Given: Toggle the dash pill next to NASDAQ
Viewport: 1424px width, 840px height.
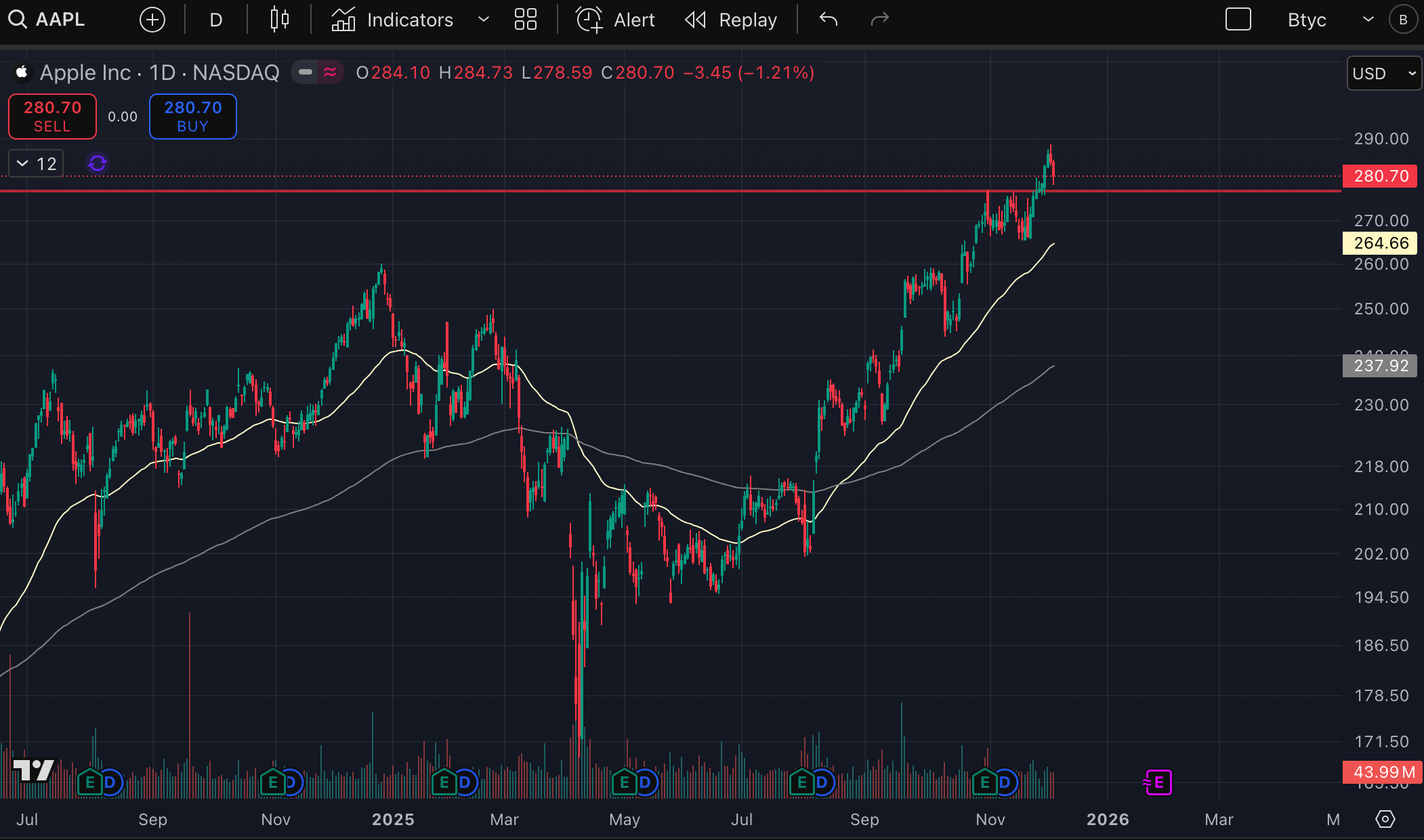Looking at the screenshot, I should click(306, 72).
